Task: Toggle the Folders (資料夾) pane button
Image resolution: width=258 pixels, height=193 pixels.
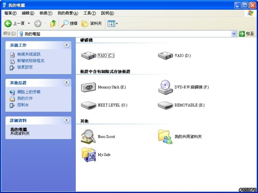Action: pos(92,24)
